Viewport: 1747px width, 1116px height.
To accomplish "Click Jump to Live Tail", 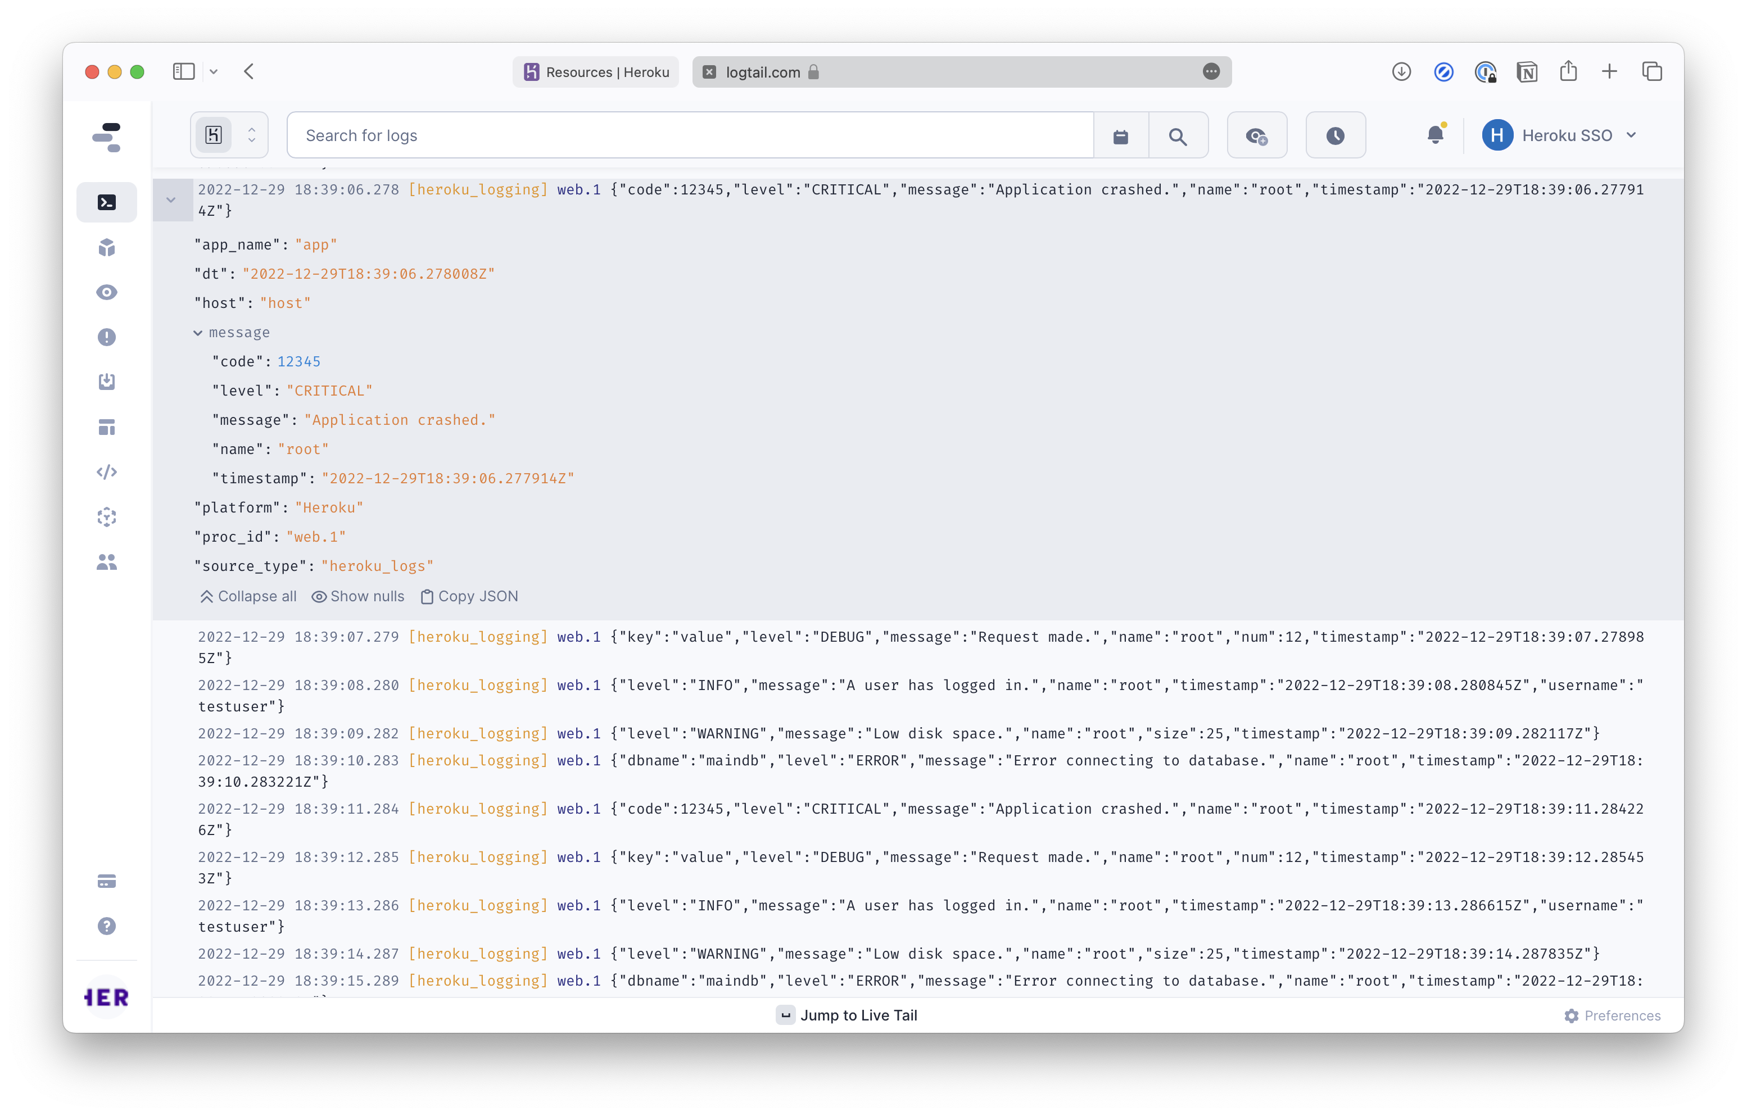I will 847,1015.
